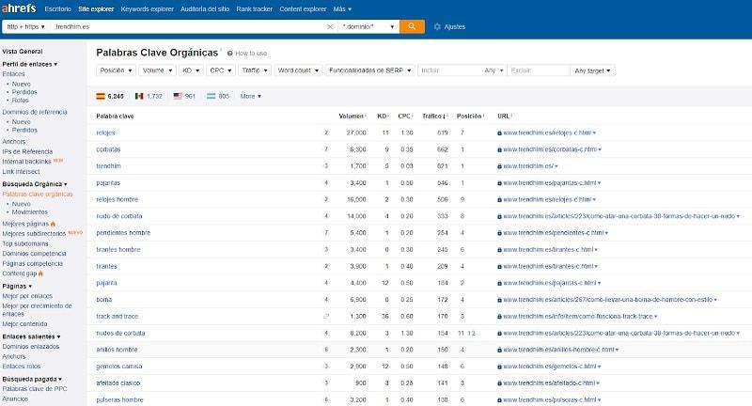
Task: Click the keyword pendientes hombre
Action: [x=123, y=233]
